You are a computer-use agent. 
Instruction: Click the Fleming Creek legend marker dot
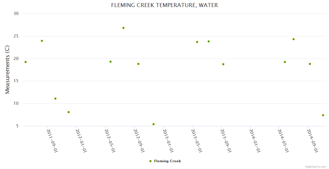click(x=150, y=161)
